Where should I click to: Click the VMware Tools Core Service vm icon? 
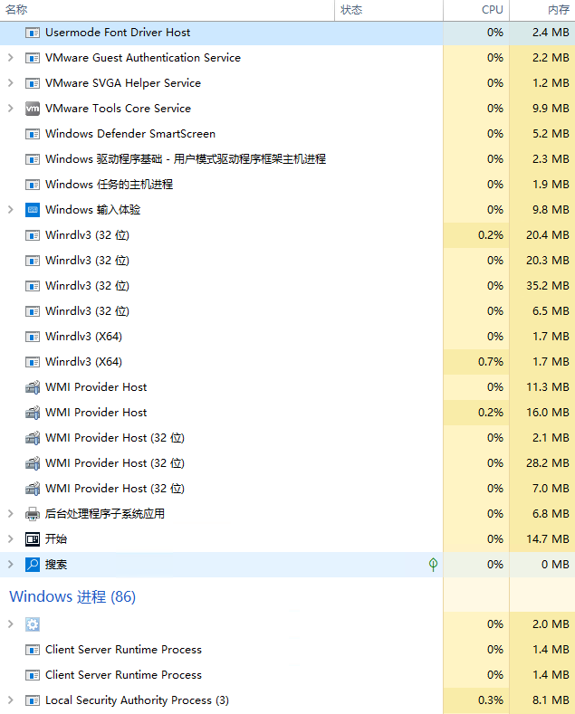click(33, 109)
